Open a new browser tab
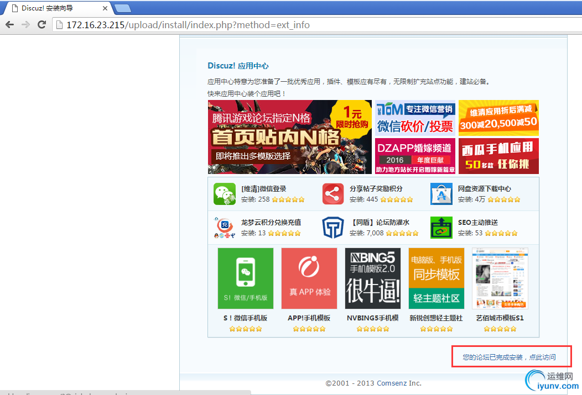 pyautogui.click(x=122, y=8)
